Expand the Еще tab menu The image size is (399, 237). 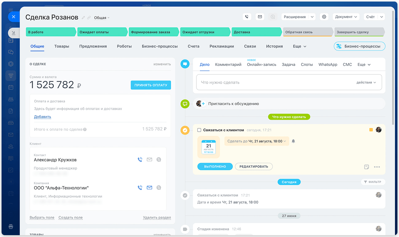[299, 46]
